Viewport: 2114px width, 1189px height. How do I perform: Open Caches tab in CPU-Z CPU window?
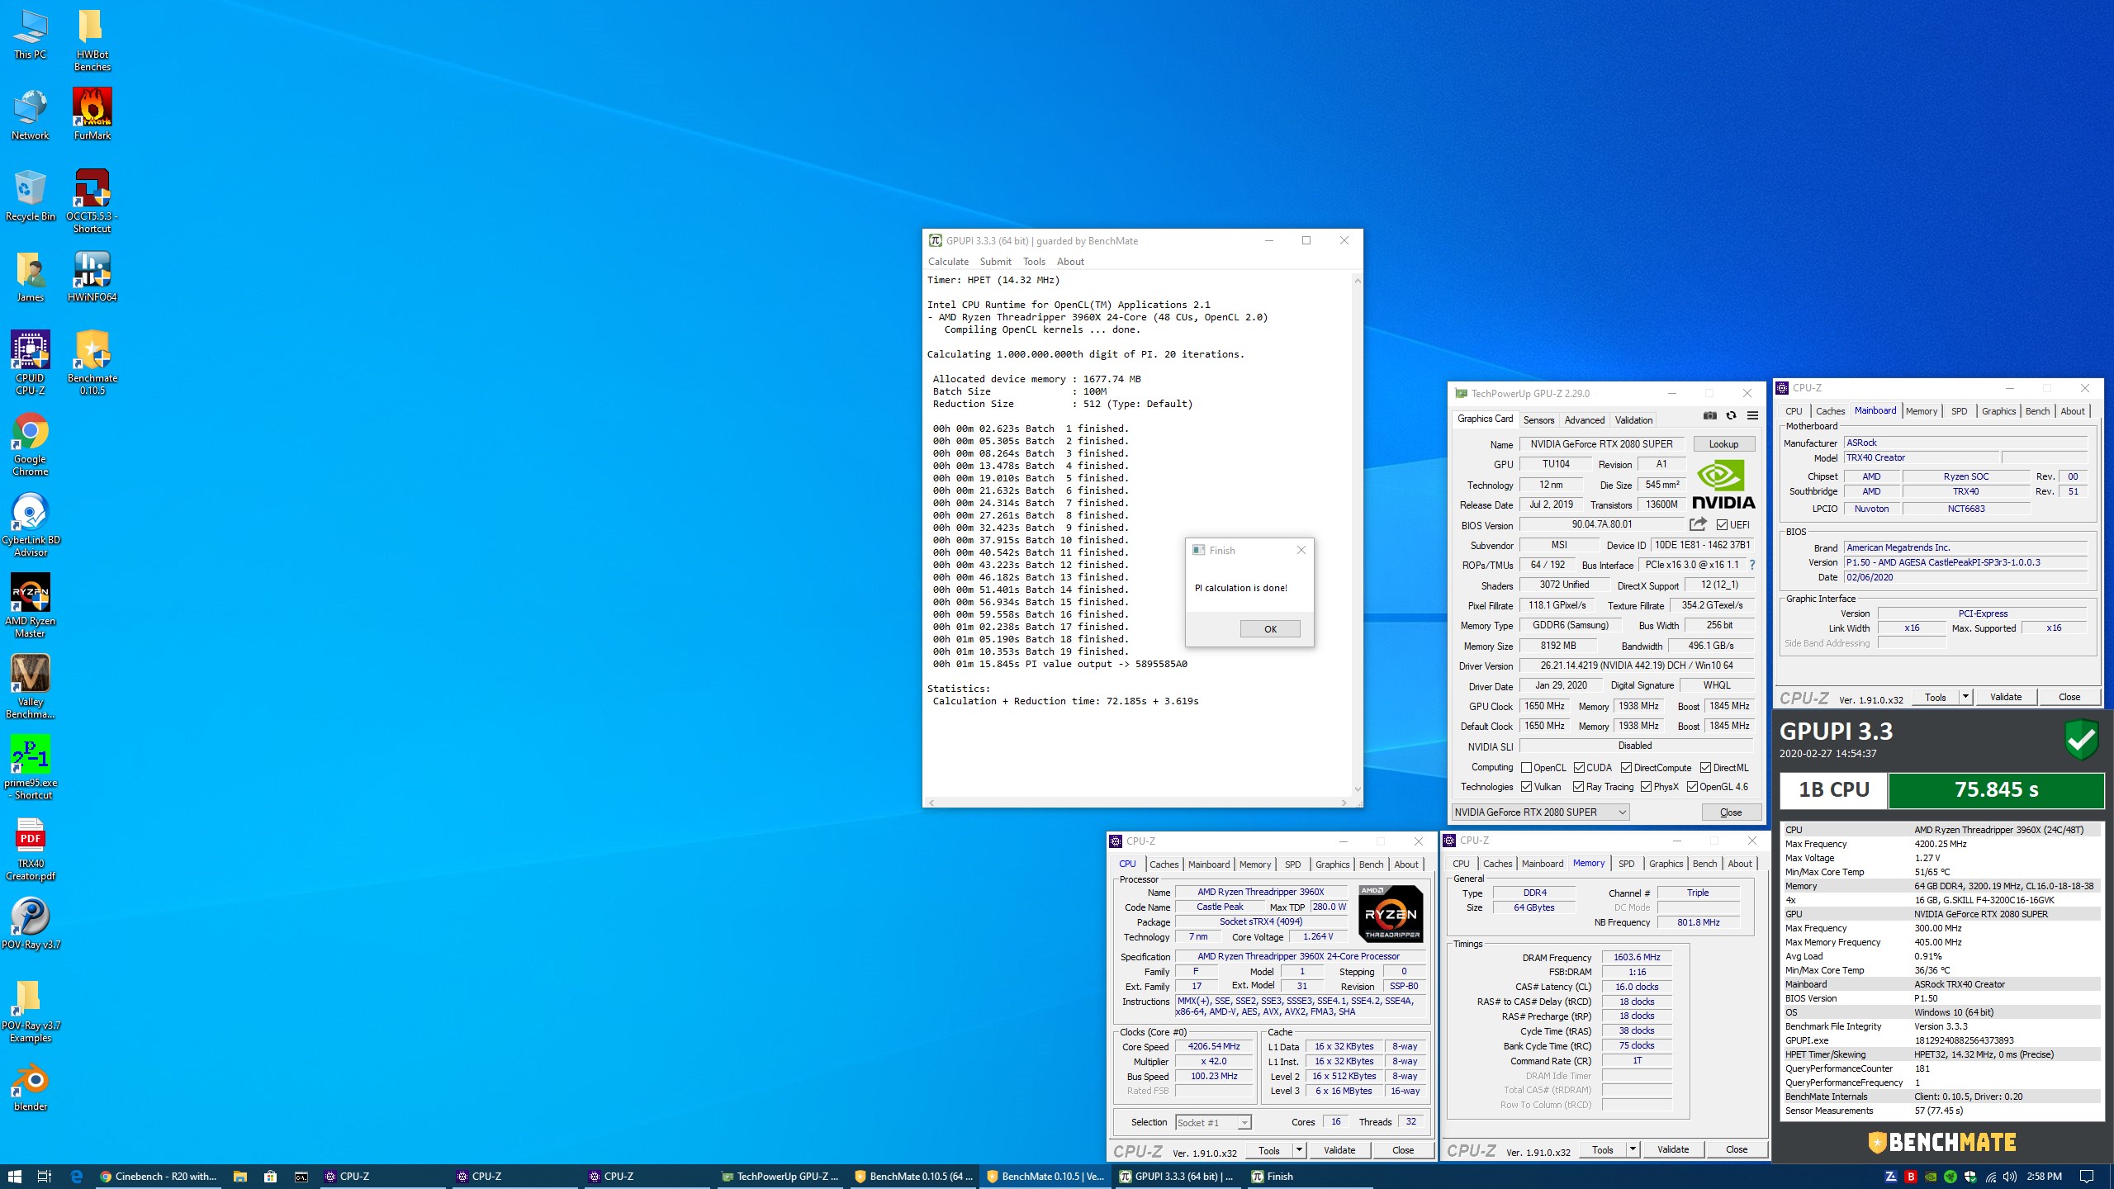click(x=1164, y=865)
